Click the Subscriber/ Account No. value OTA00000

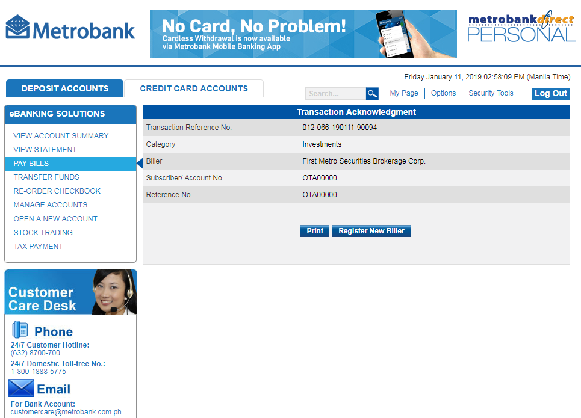(x=320, y=178)
